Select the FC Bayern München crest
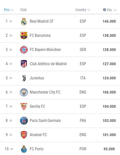The width and height of the screenshot is (120, 155). 24,50
